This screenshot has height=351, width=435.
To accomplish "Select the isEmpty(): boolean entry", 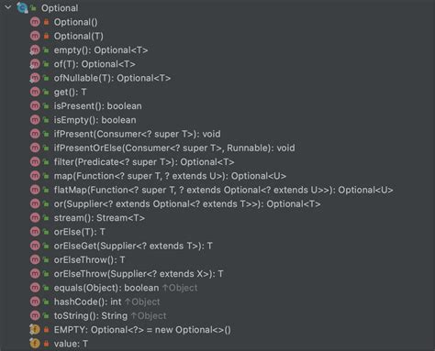I will pyautogui.click(x=95, y=120).
